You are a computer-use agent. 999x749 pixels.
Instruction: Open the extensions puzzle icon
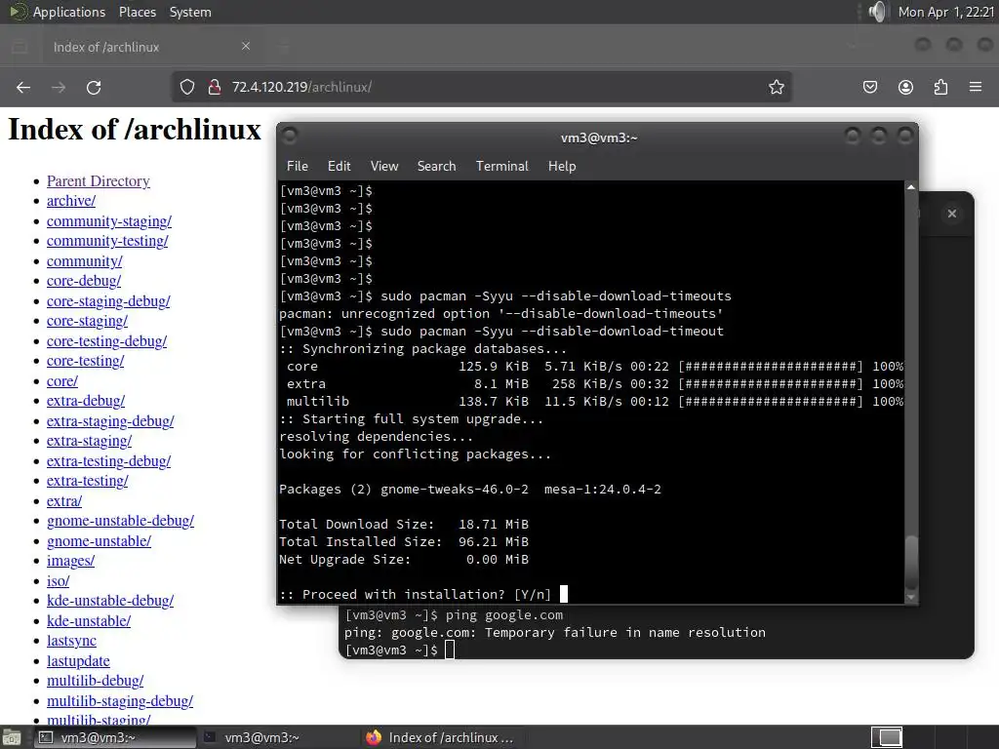point(940,87)
